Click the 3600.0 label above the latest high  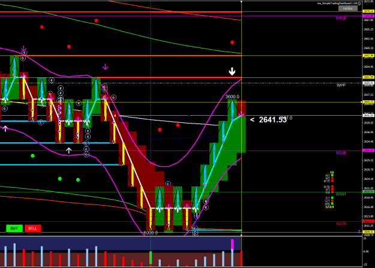point(232,97)
